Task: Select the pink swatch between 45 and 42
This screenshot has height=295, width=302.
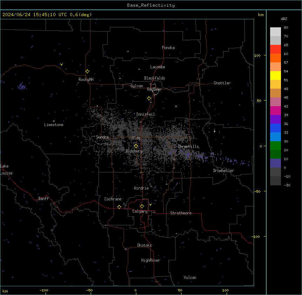Action: point(275,102)
